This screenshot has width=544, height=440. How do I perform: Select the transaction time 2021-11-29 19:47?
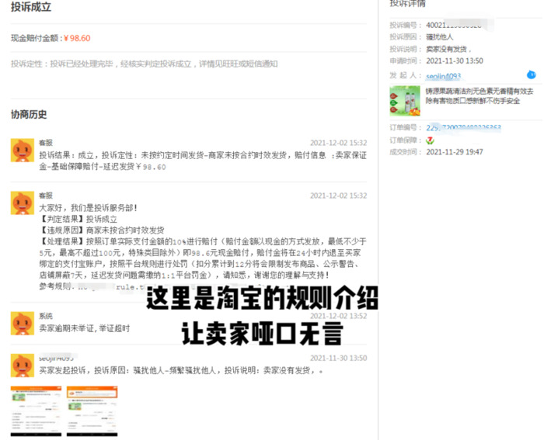(x=455, y=152)
